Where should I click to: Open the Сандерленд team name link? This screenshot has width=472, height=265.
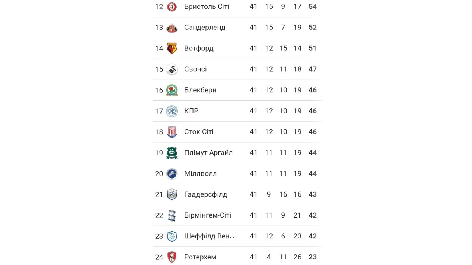205,28
